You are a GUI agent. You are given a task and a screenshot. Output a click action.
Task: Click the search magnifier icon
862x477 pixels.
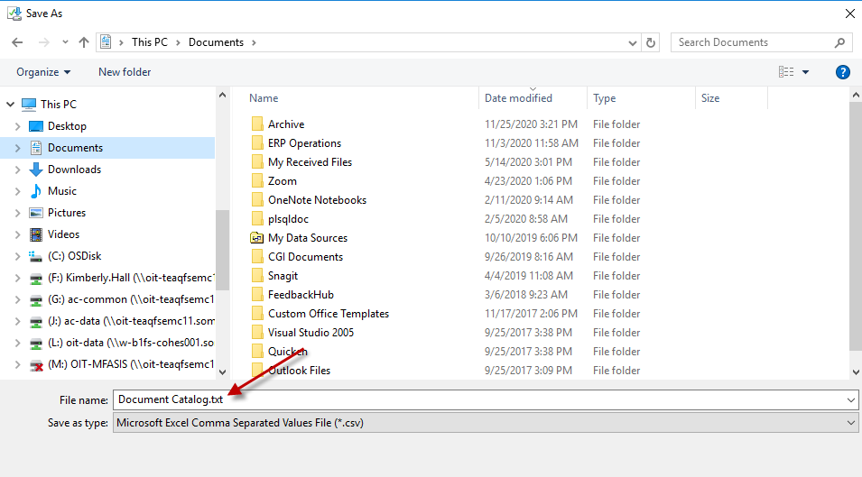pyautogui.click(x=839, y=42)
